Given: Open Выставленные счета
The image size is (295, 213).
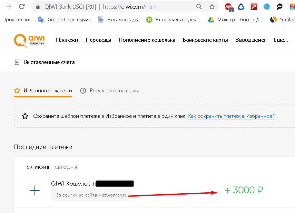Looking at the screenshot, I should pos(49,62).
